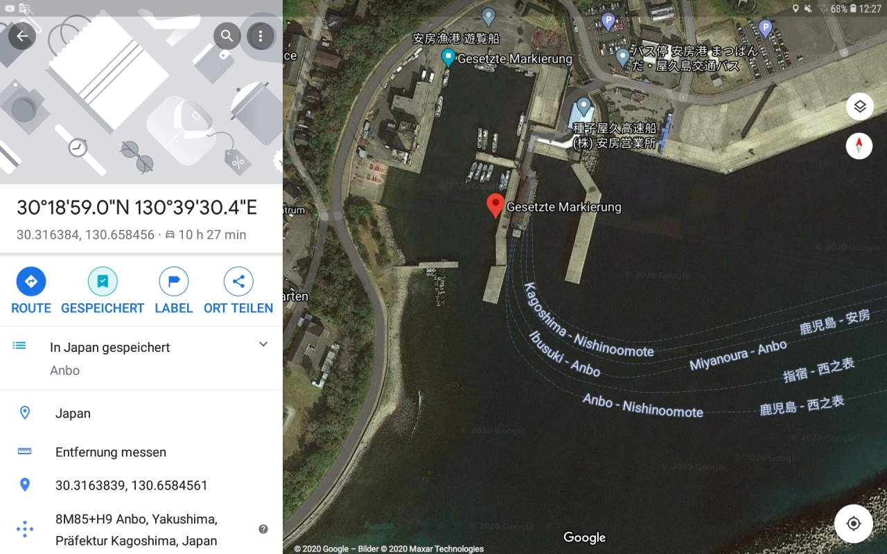Toggle the GESPEICHERT saved bookmark
This screenshot has width=887, height=554.
click(103, 291)
